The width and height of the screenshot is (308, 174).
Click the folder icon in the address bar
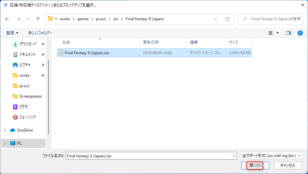click(50, 19)
